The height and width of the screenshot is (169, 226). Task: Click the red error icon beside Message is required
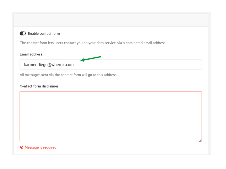click(22, 147)
